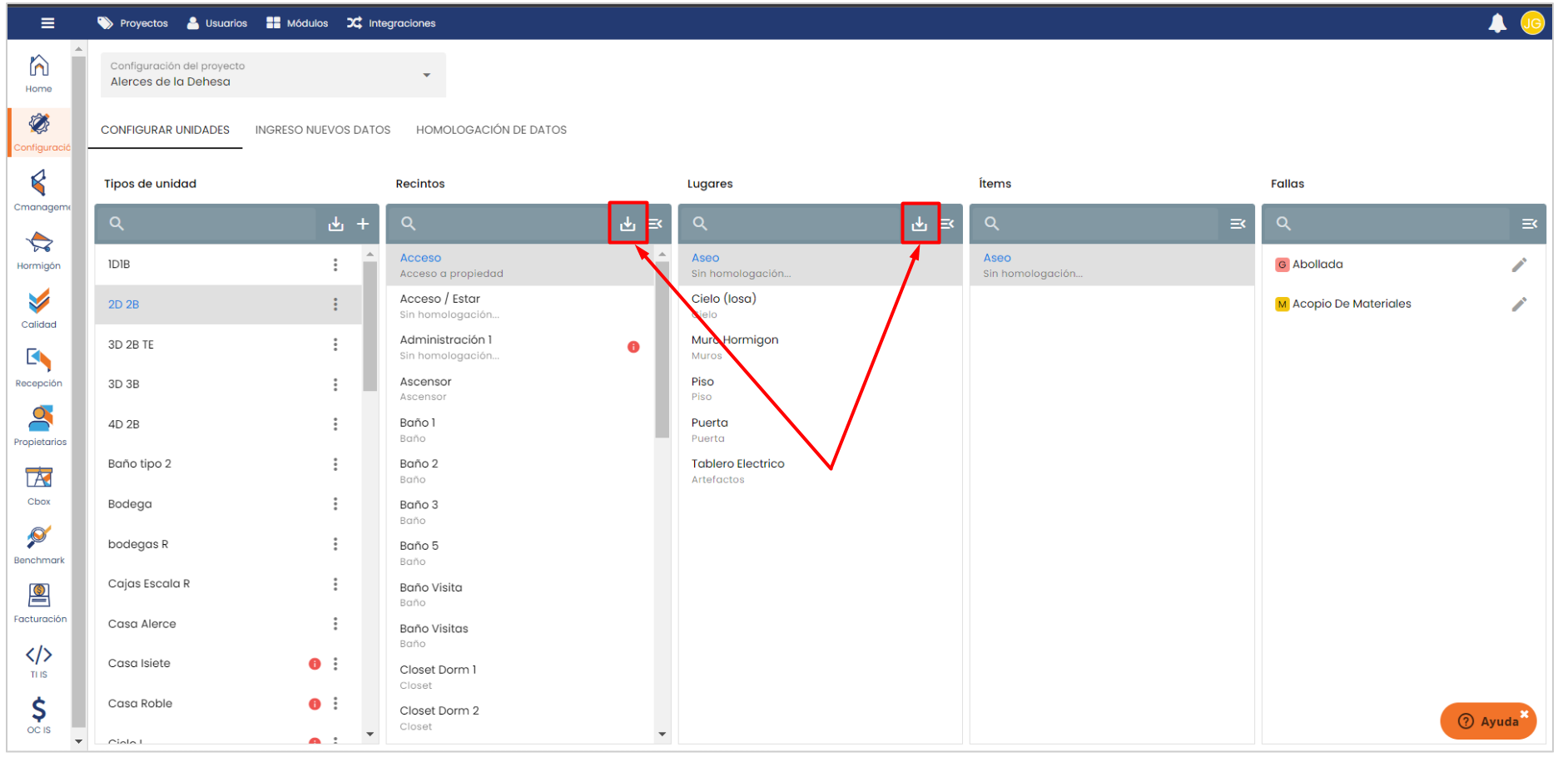
Task: Toggle the hamburger menu in the top bar
Action: pos(47,23)
